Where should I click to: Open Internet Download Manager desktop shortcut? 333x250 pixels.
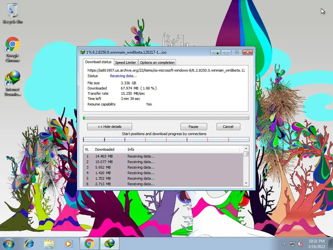(x=13, y=83)
